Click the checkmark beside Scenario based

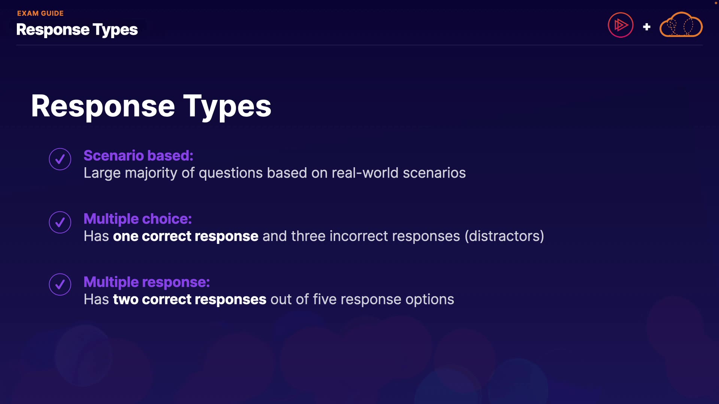(60, 159)
